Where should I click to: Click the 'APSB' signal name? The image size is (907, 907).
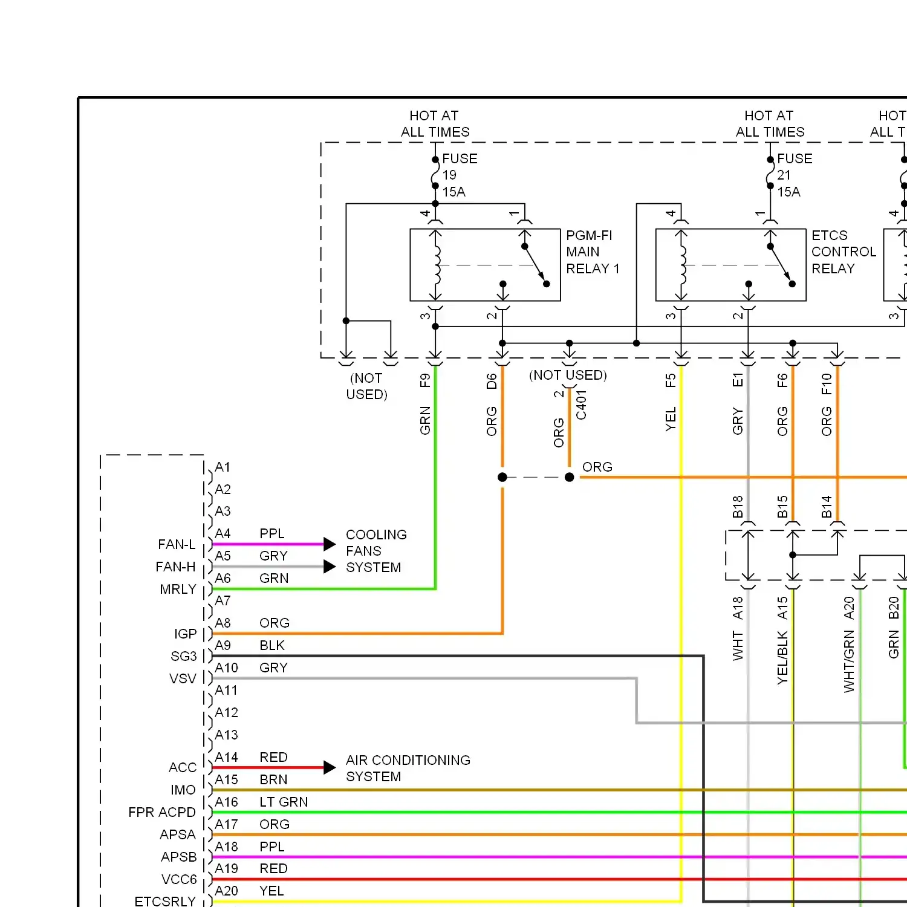point(179,857)
